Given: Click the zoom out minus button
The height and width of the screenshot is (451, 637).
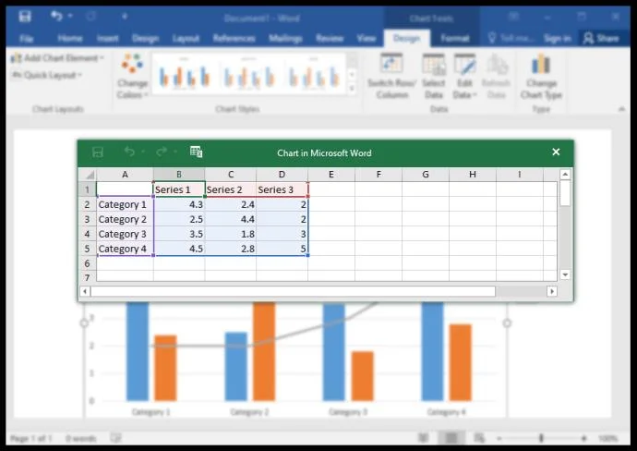Looking at the screenshot, I should pyautogui.click(x=499, y=438).
